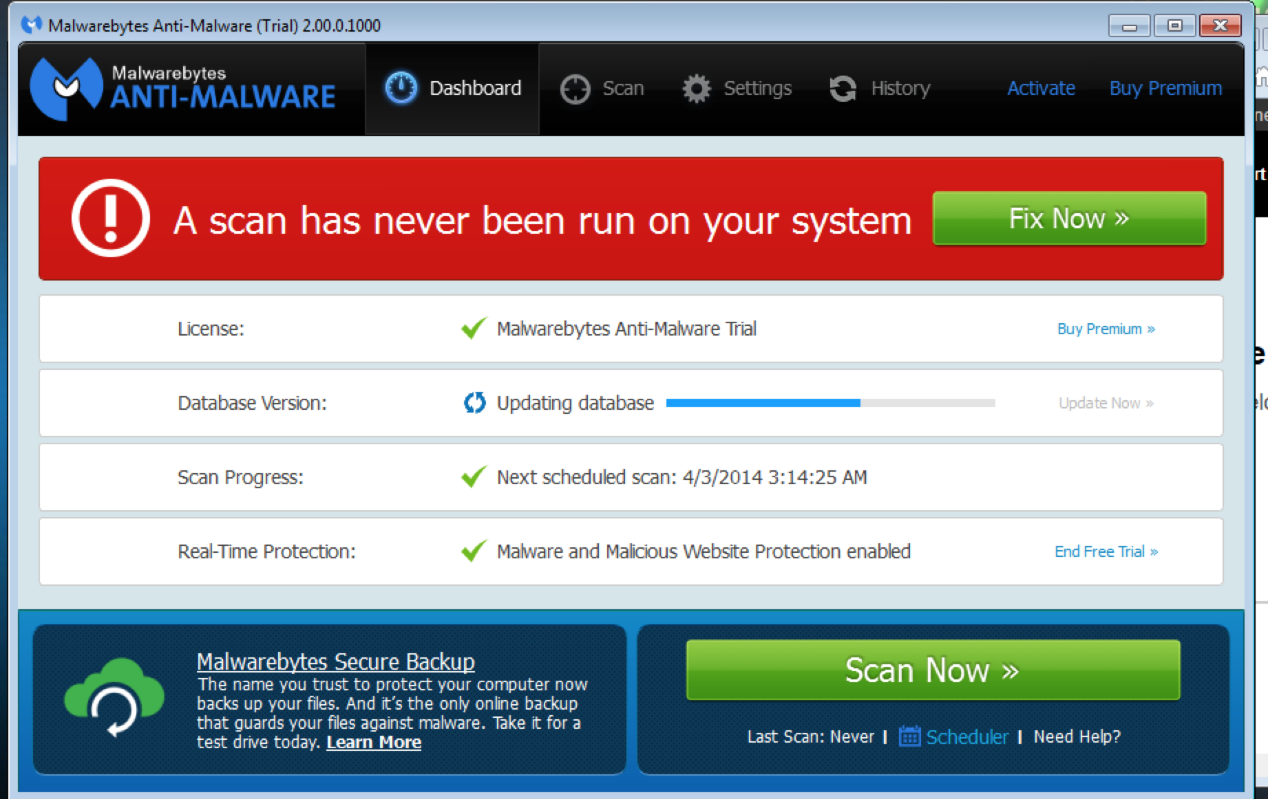Click the 'Malware and Malicious Website Protection enabled' text
Screen dimensions: 1268x799
tap(704, 551)
